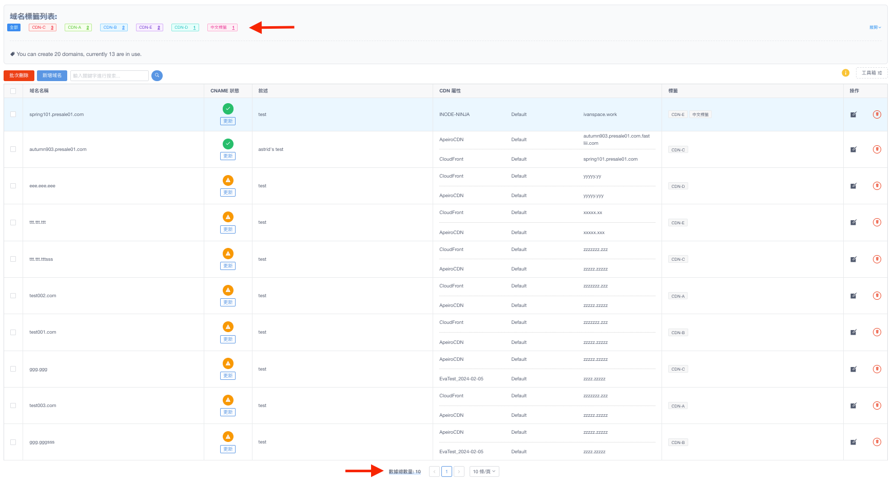Image resolution: width=894 pixels, height=482 pixels.
Task: Edit the spring101.presale01.com row
Action: coord(853,114)
